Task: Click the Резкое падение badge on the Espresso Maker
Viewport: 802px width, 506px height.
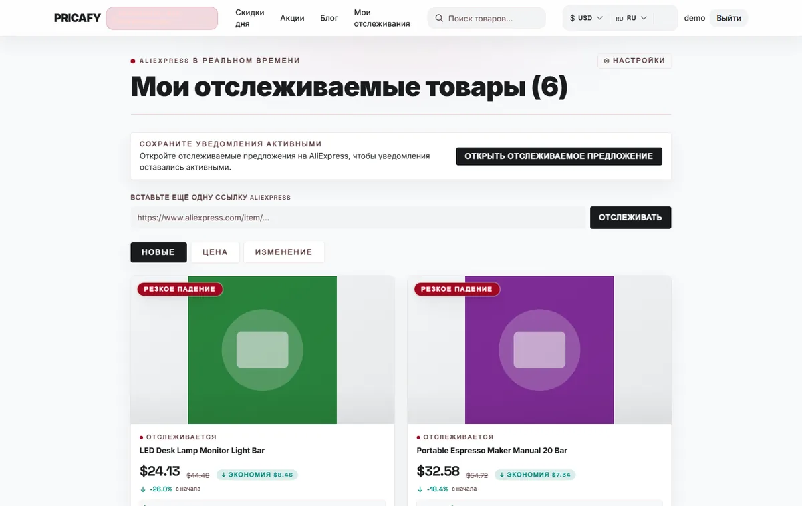Action: (x=457, y=289)
